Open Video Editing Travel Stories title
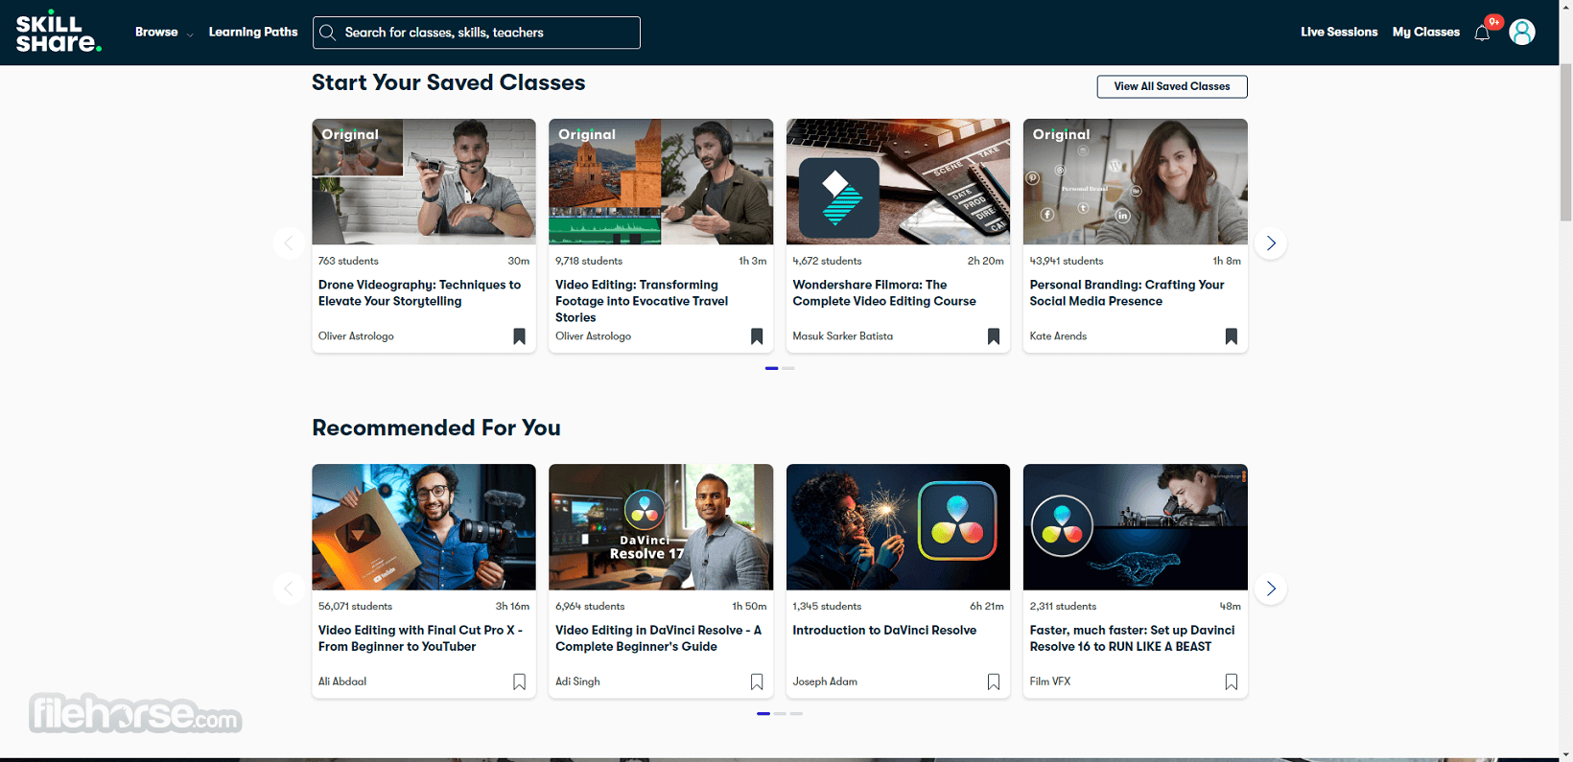 [x=642, y=301]
